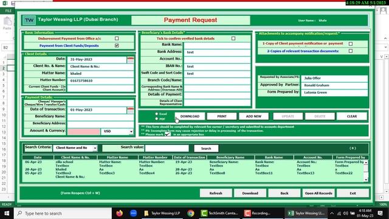Click the Account No. input field
The image size is (389, 219).
(x=217, y=60)
